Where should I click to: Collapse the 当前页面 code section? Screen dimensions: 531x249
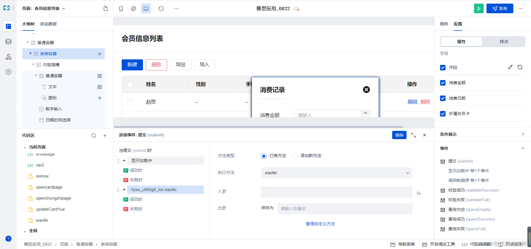tap(25, 148)
